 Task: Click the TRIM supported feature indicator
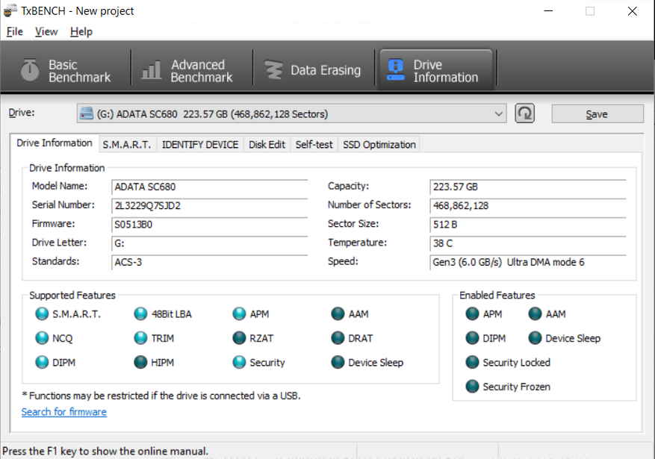[140, 338]
